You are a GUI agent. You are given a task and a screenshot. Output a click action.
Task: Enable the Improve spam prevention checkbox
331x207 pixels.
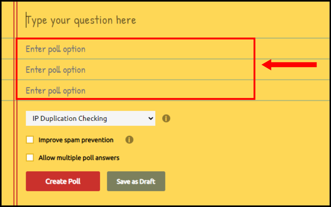click(30, 140)
